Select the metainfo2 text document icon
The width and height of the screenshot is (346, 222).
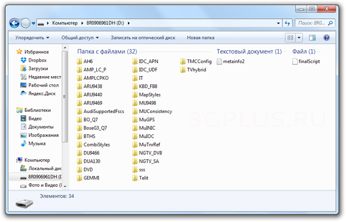(219, 61)
